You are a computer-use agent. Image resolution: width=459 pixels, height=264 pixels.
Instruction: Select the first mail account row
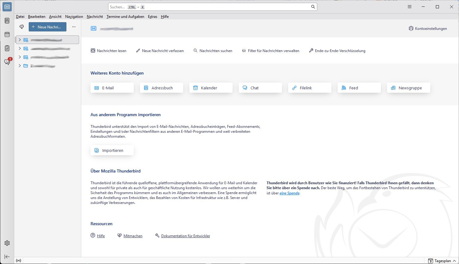click(48, 40)
